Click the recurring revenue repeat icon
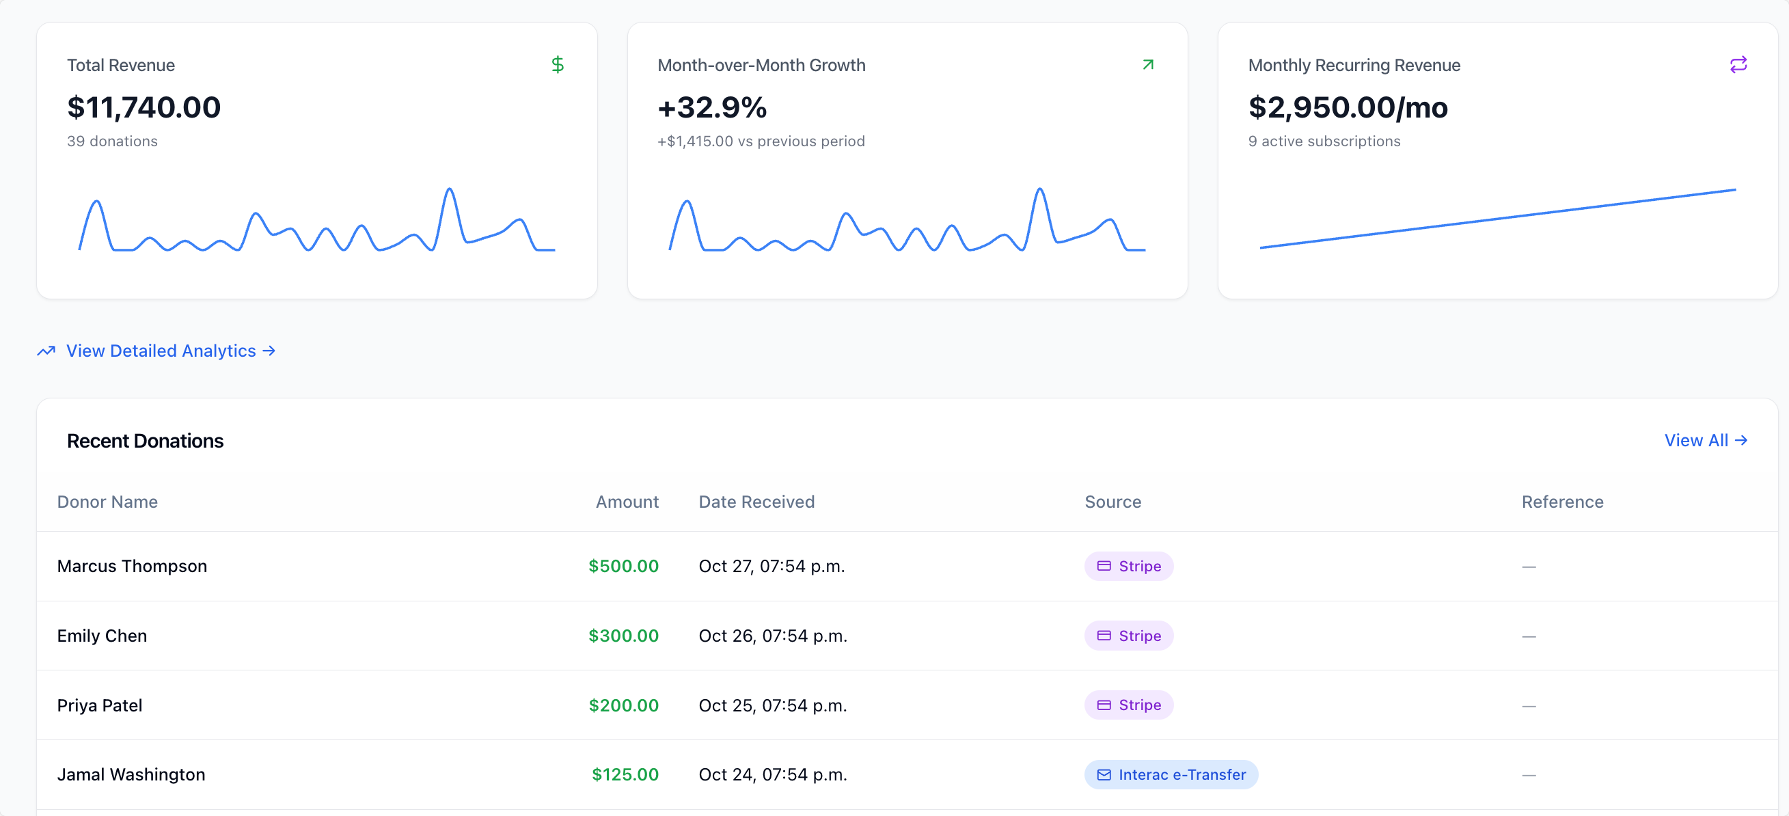Viewport: 1789px width, 816px height. tap(1738, 65)
